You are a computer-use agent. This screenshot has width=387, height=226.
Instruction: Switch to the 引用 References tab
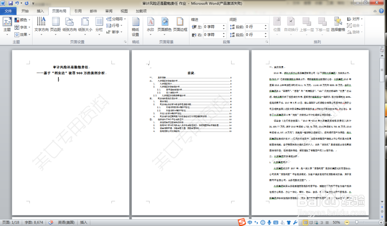78,11
